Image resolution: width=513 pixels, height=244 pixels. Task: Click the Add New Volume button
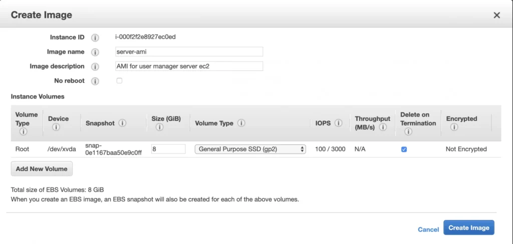(42, 169)
